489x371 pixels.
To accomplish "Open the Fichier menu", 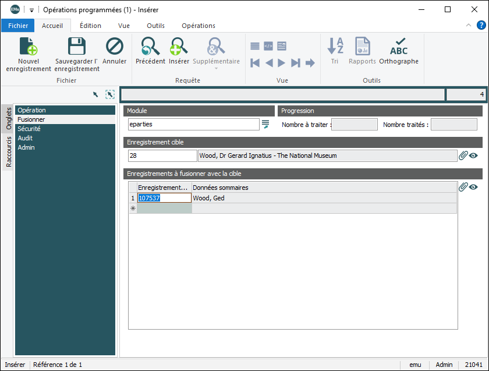I will pos(18,26).
